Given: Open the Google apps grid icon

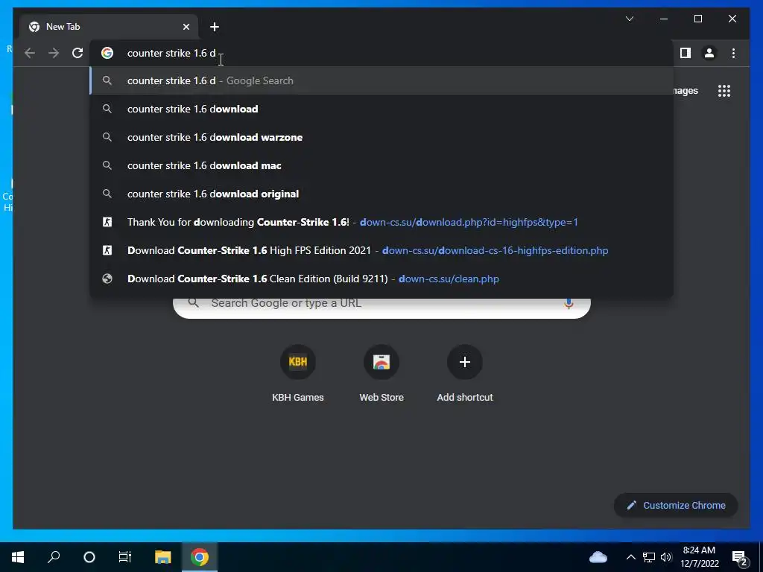Looking at the screenshot, I should [x=724, y=91].
